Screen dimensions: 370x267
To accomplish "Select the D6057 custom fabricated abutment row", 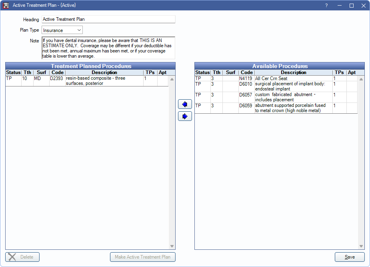I will coord(276,97).
